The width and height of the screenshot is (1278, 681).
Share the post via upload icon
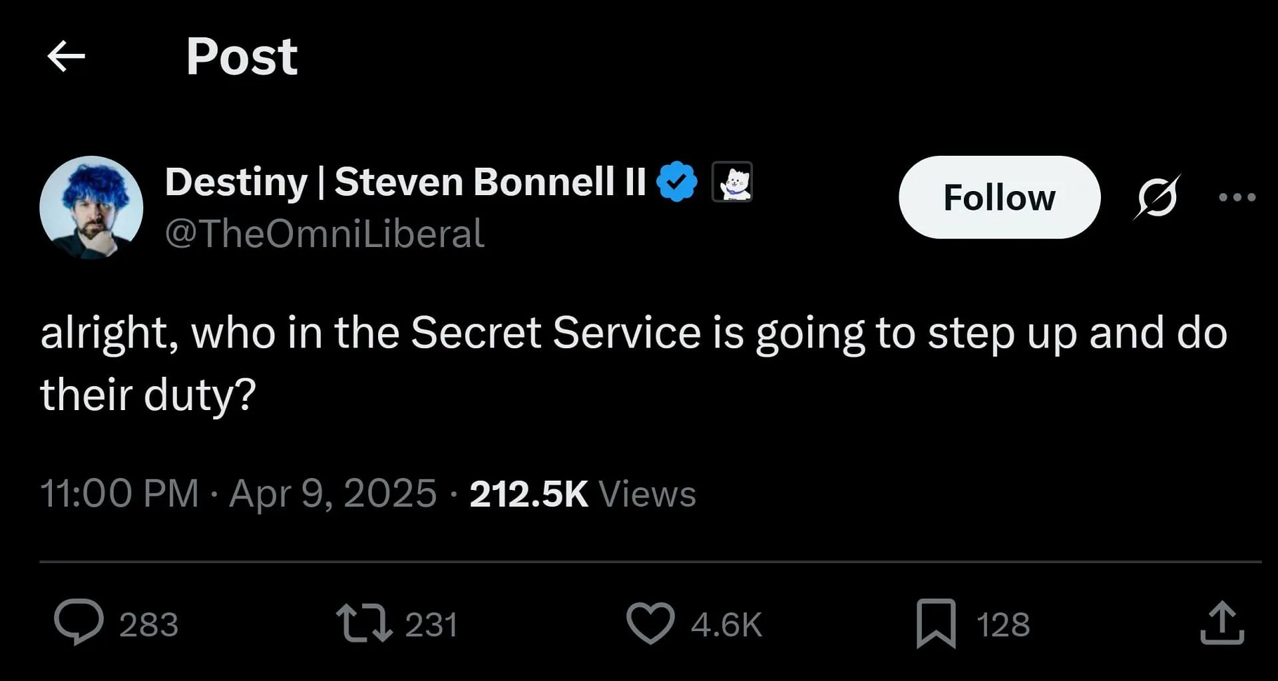1222,623
